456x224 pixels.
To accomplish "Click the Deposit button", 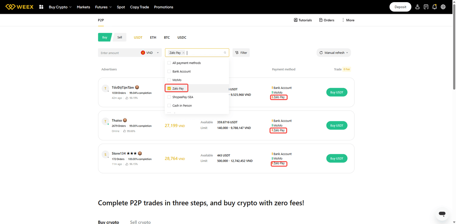I will pos(400,7).
